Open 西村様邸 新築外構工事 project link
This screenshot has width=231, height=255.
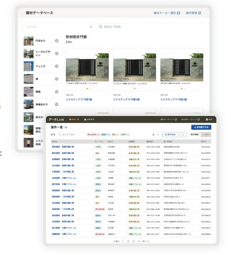pos(63,147)
